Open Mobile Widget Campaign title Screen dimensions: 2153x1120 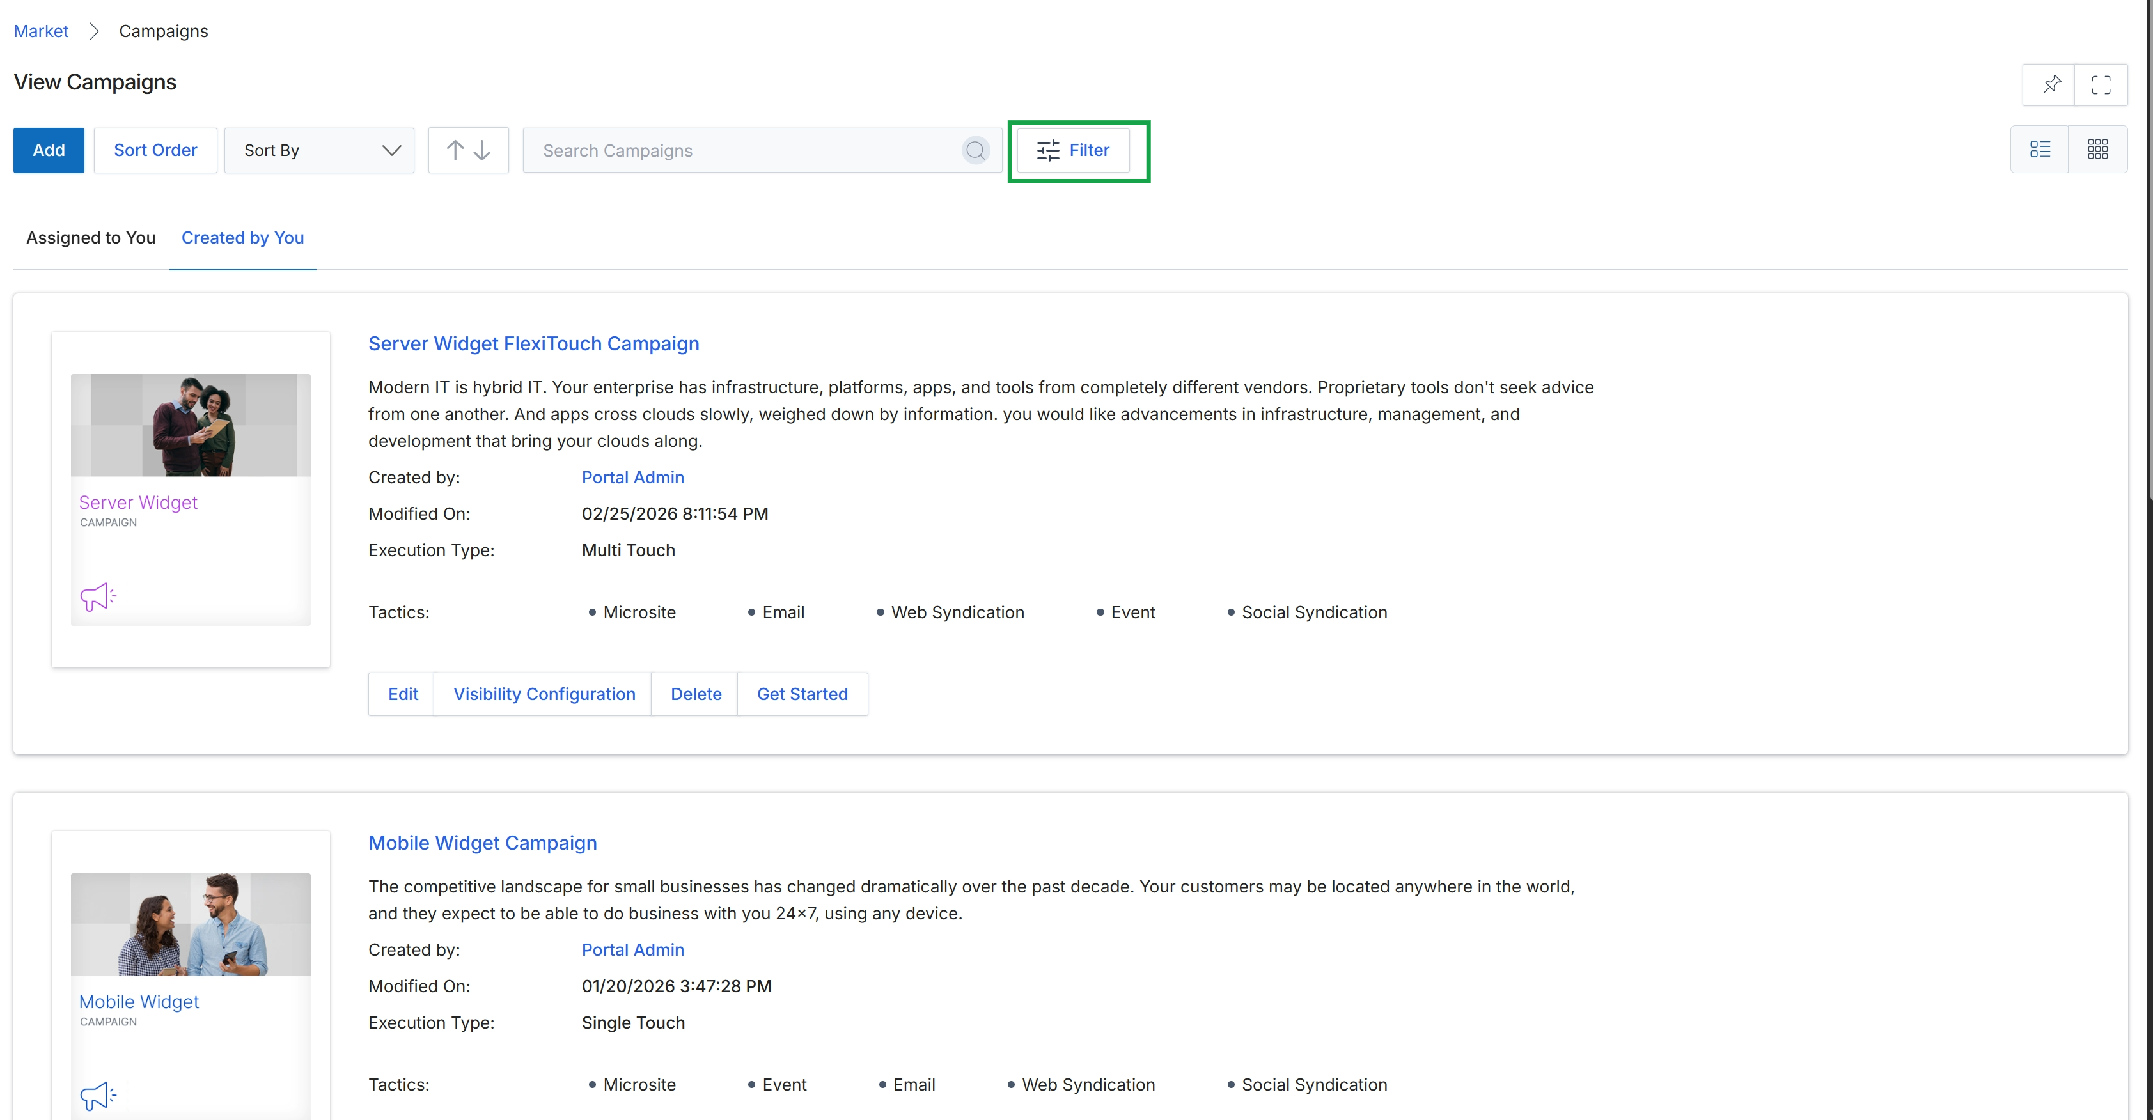[x=482, y=843]
